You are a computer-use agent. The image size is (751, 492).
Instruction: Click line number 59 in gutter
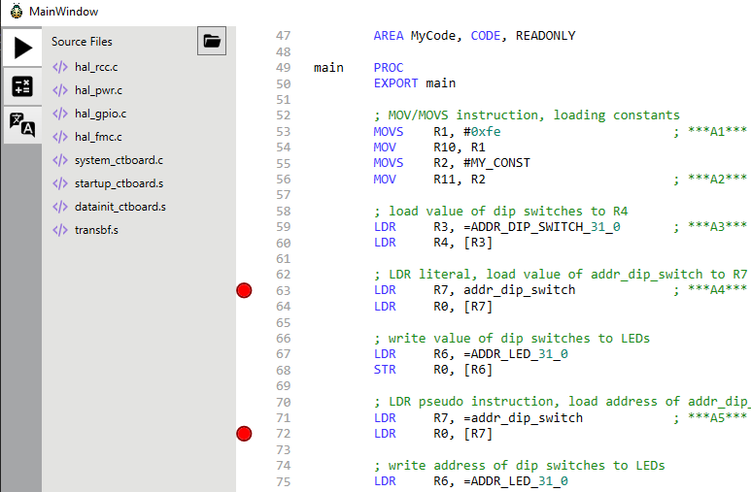(x=283, y=226)
